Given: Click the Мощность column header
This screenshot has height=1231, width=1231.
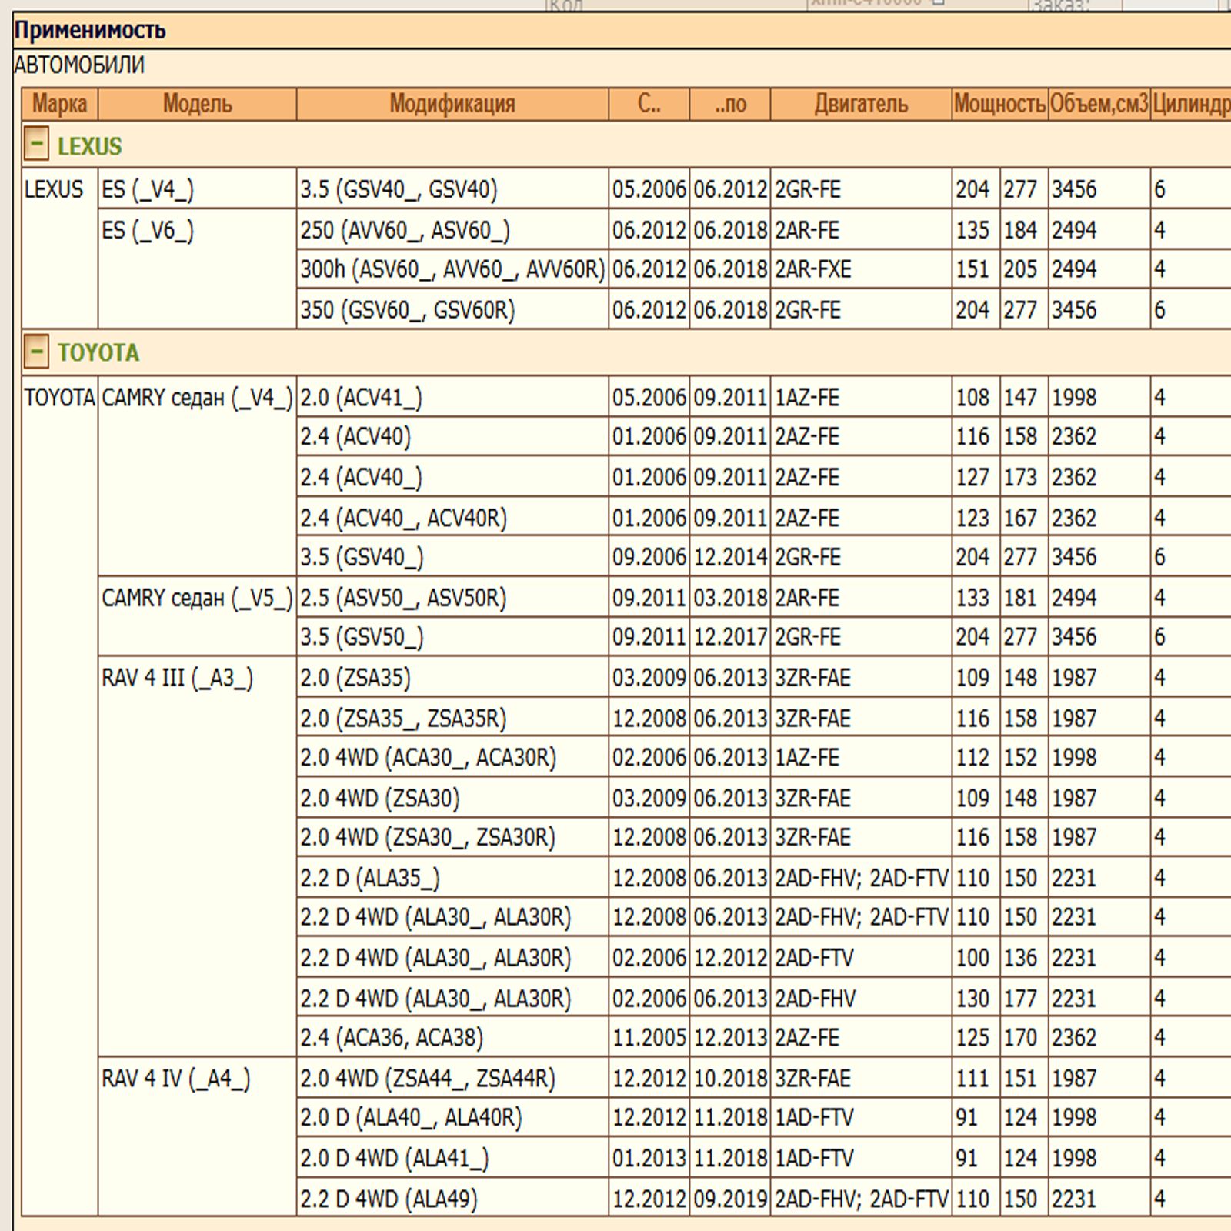Looking at the screenshot, I should (999, 104).
